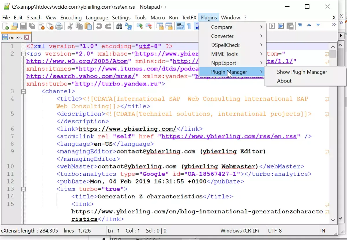Expand the DSpellCheck submenu
Screen dimensions: 347x240
pos(232,45)
